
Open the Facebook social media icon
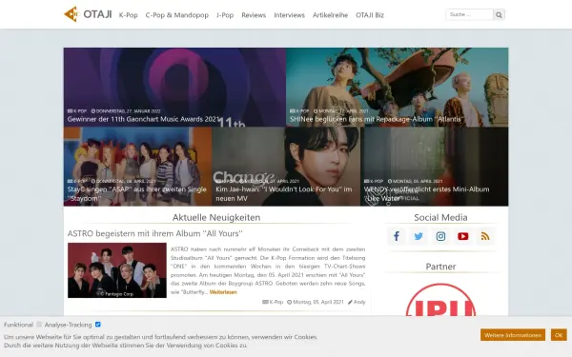tap(397, 236)
